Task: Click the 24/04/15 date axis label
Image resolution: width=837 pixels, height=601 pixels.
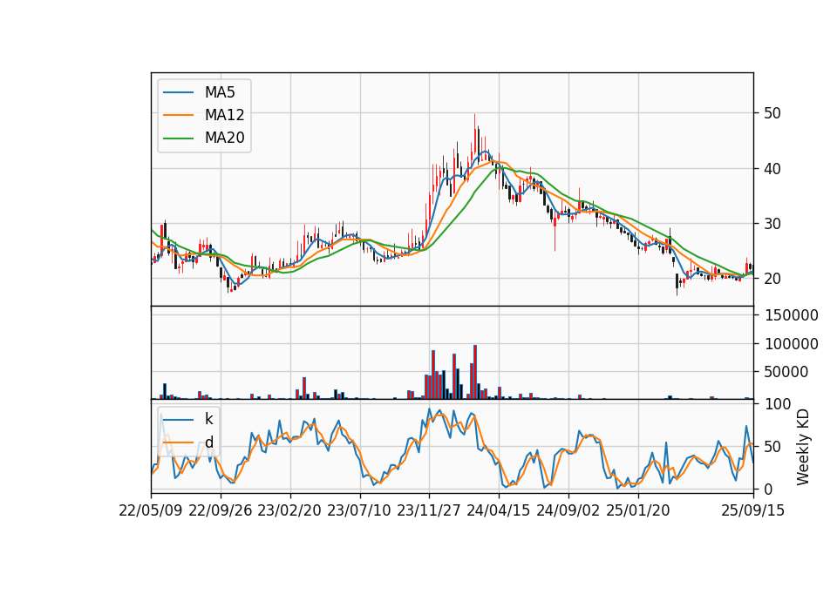Action: click(499, 510)
